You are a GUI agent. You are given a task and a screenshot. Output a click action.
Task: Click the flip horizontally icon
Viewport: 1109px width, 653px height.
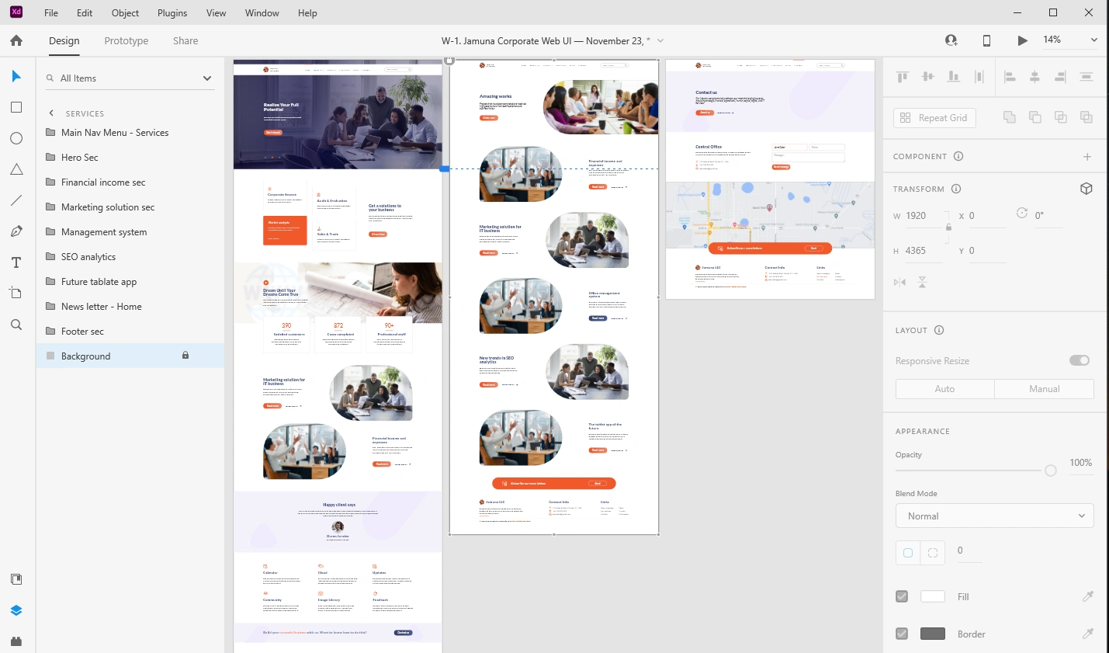click(899, 282)
